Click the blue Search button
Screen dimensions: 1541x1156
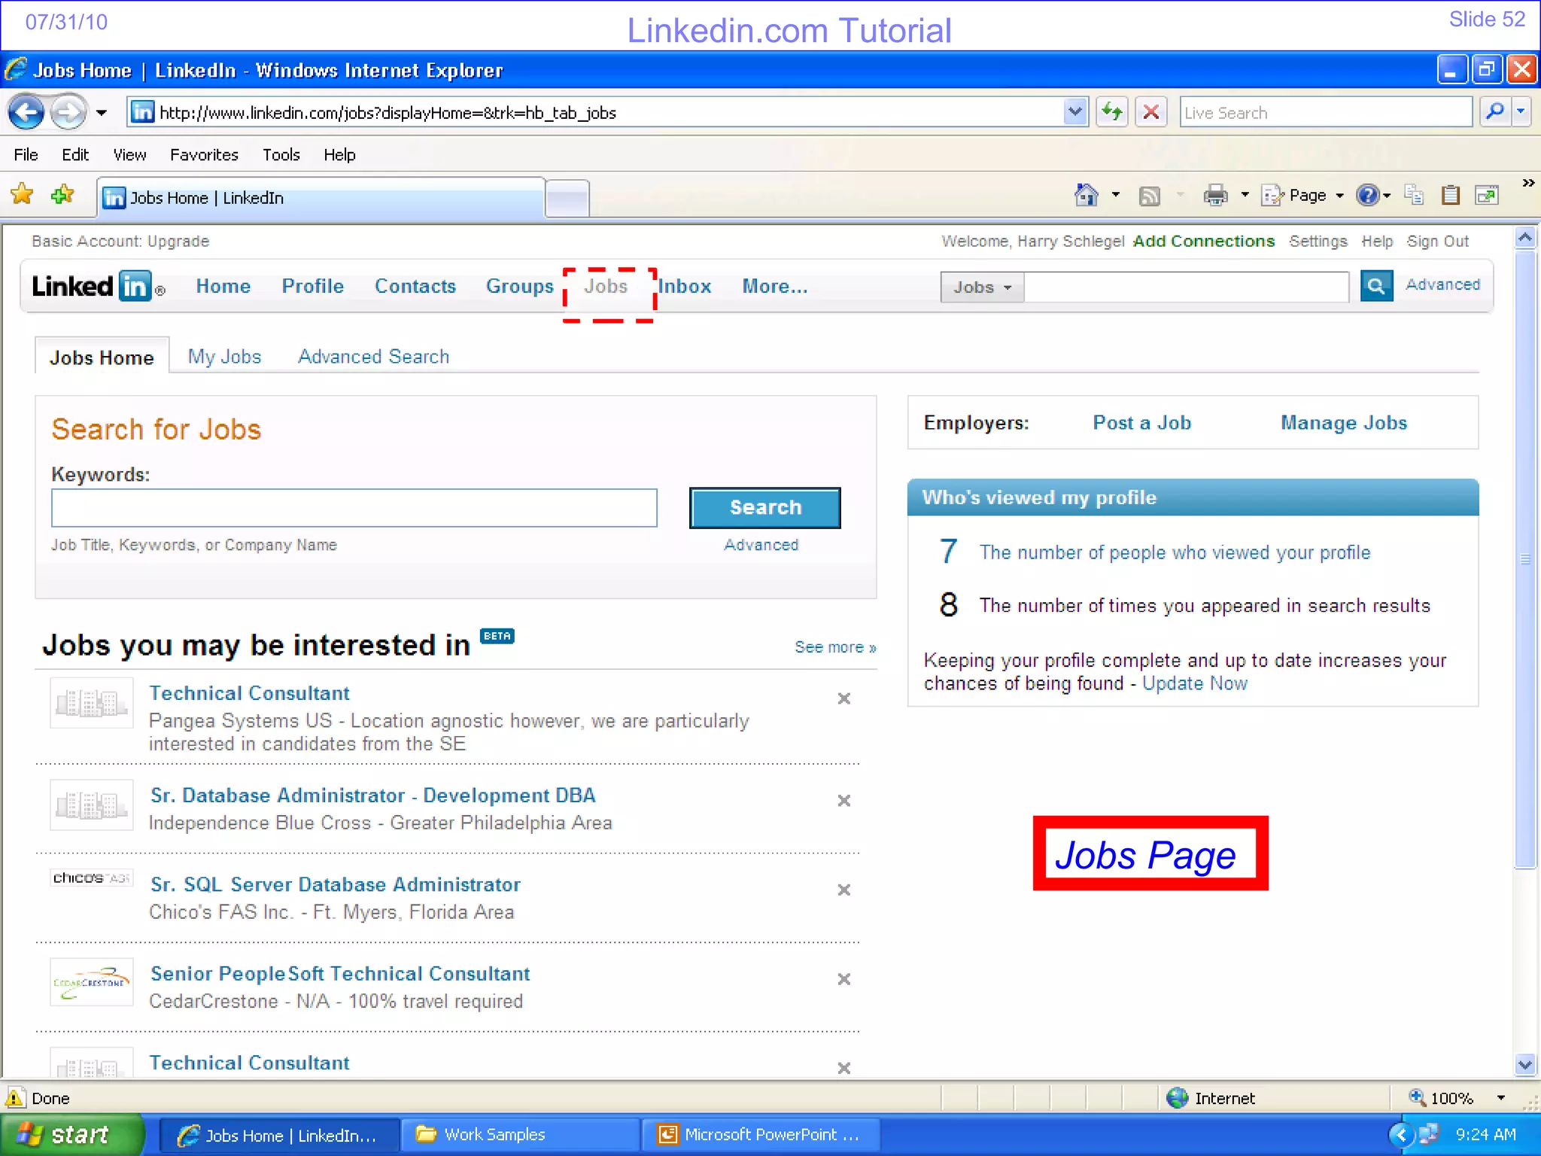click(x=765, y=508)
